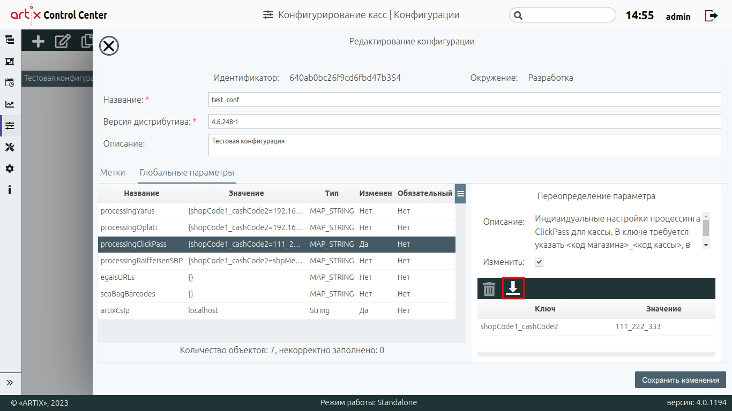
Task: Click the Ключ column header
Action: (545, 309)
